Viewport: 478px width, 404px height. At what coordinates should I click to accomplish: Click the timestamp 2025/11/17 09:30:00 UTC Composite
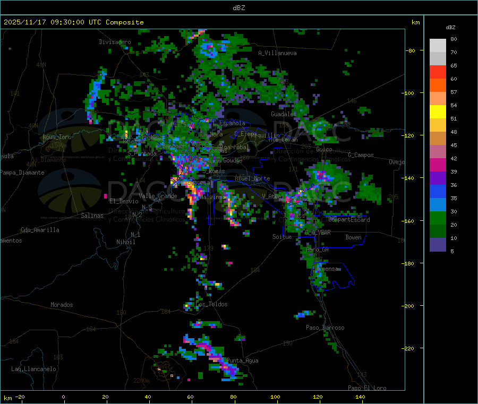[x=73, y=22]
